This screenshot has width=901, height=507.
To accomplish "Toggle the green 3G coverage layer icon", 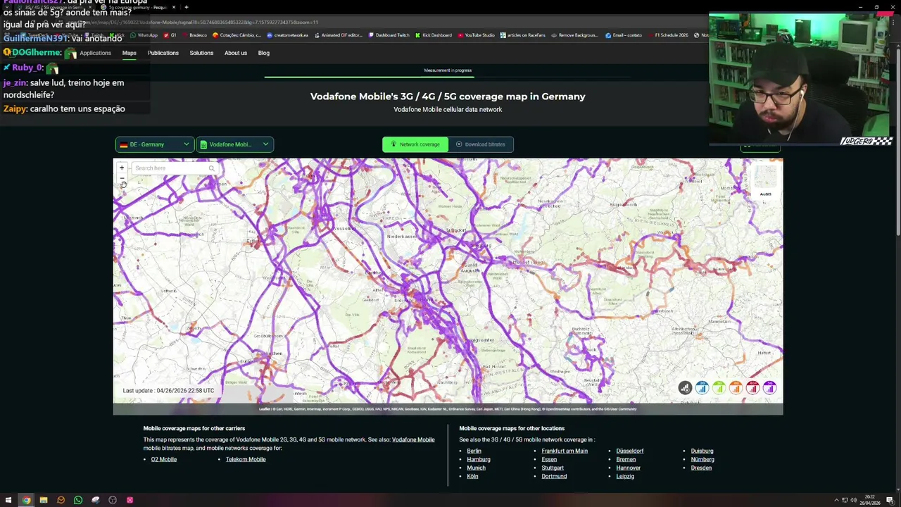I will point(719,388).
